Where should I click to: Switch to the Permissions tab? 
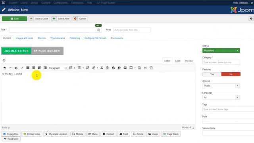click(x=117, y=38)
